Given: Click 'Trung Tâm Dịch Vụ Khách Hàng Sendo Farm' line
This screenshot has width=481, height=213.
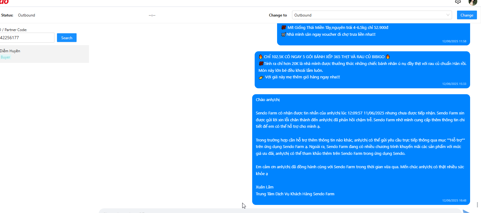Looking at the screenshot, I should pos(295,194).
